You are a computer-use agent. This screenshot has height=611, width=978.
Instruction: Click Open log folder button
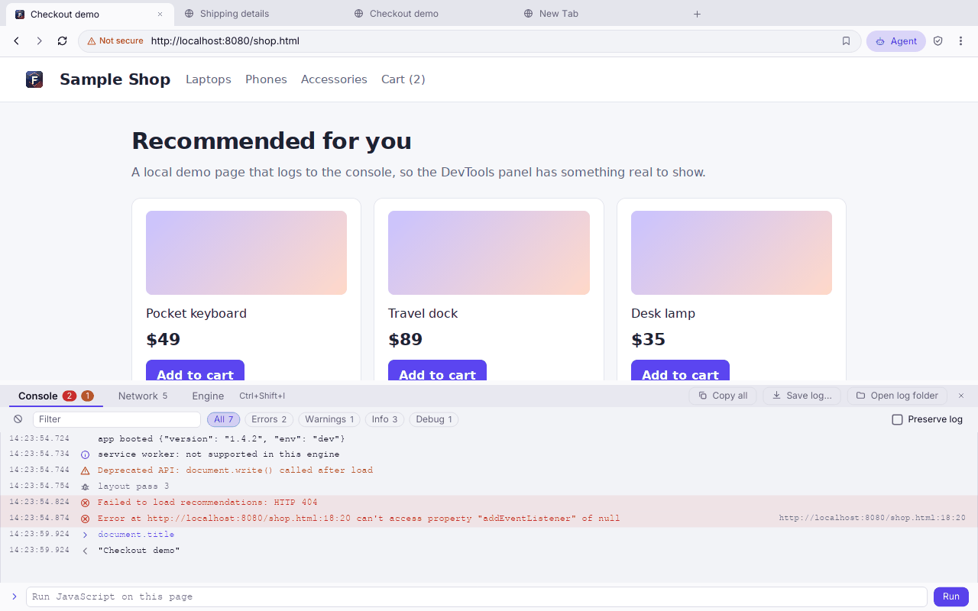point(897,396)
